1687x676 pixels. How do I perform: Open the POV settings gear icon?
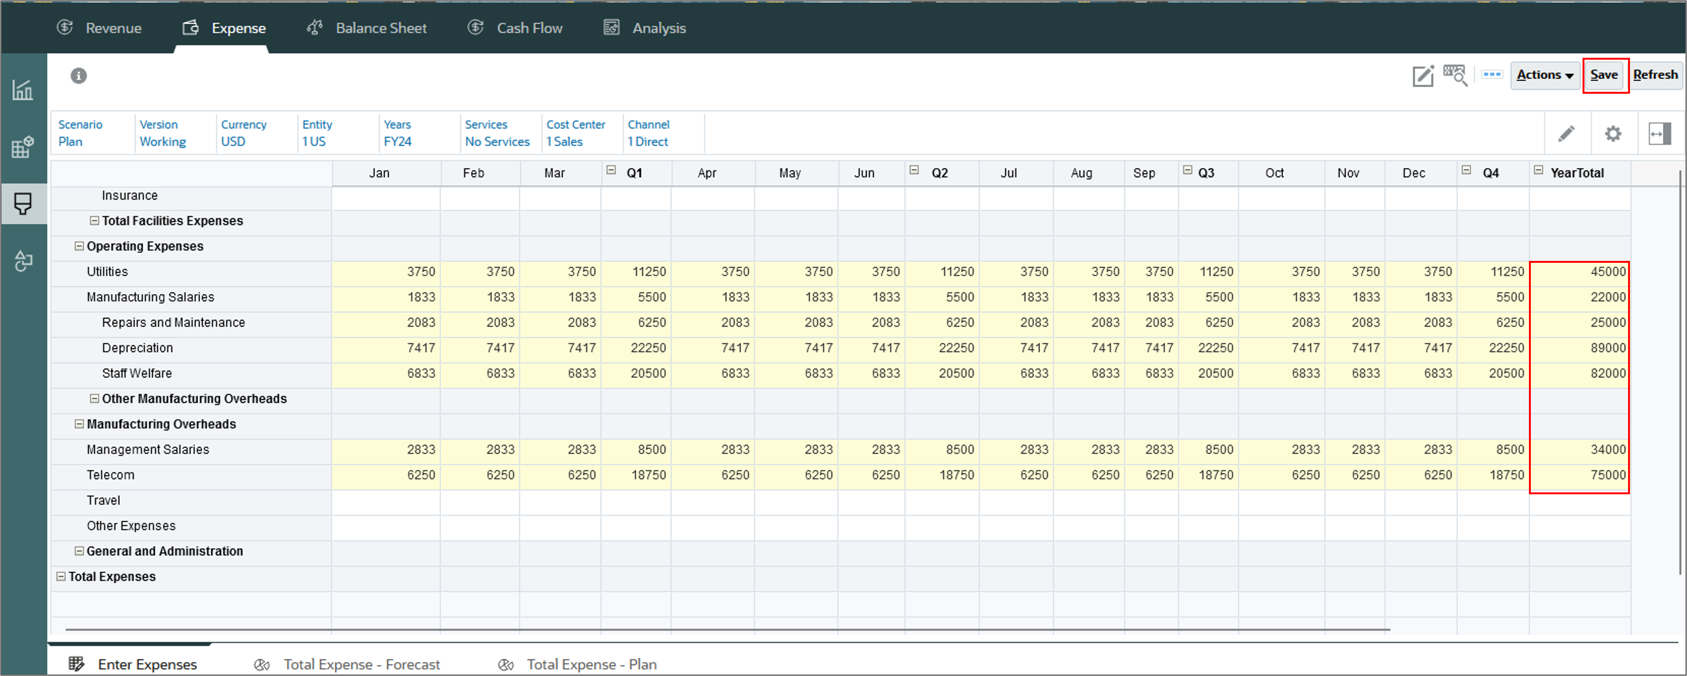(x=1613, y=134)
